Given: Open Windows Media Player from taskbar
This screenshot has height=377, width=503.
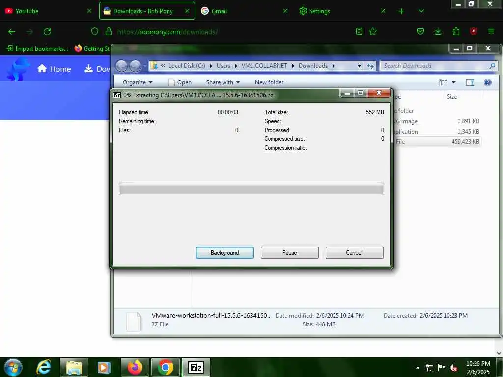Looking at the screenshot, I should point(104,367).
